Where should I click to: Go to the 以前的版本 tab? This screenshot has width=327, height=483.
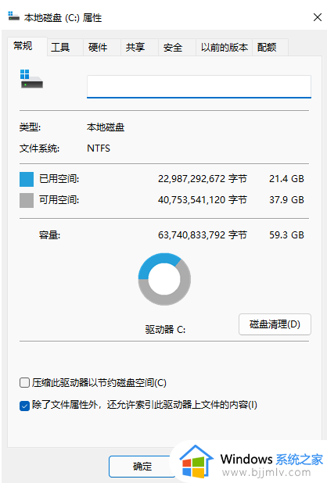pyautogui.click(x=225, y=47)
